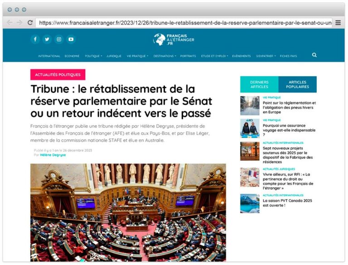The height and width of the screenshot is (265, 348).
Task: Click the Actualités juridiques category label
Action: pos(279,169)
